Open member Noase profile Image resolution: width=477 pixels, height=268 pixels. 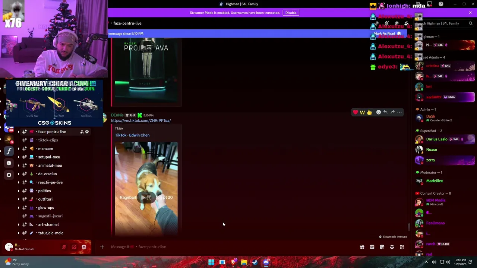(445, 150)
